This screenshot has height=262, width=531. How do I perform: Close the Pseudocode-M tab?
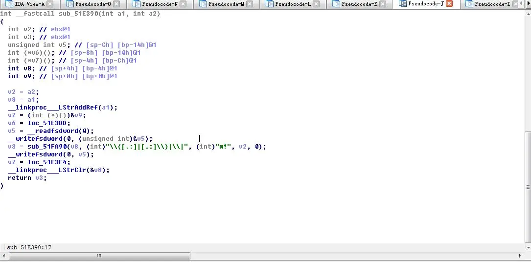point(250,4)
